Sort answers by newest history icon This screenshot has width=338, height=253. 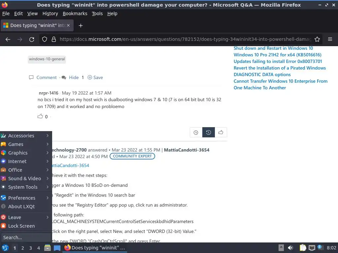(x=209, y=132)
